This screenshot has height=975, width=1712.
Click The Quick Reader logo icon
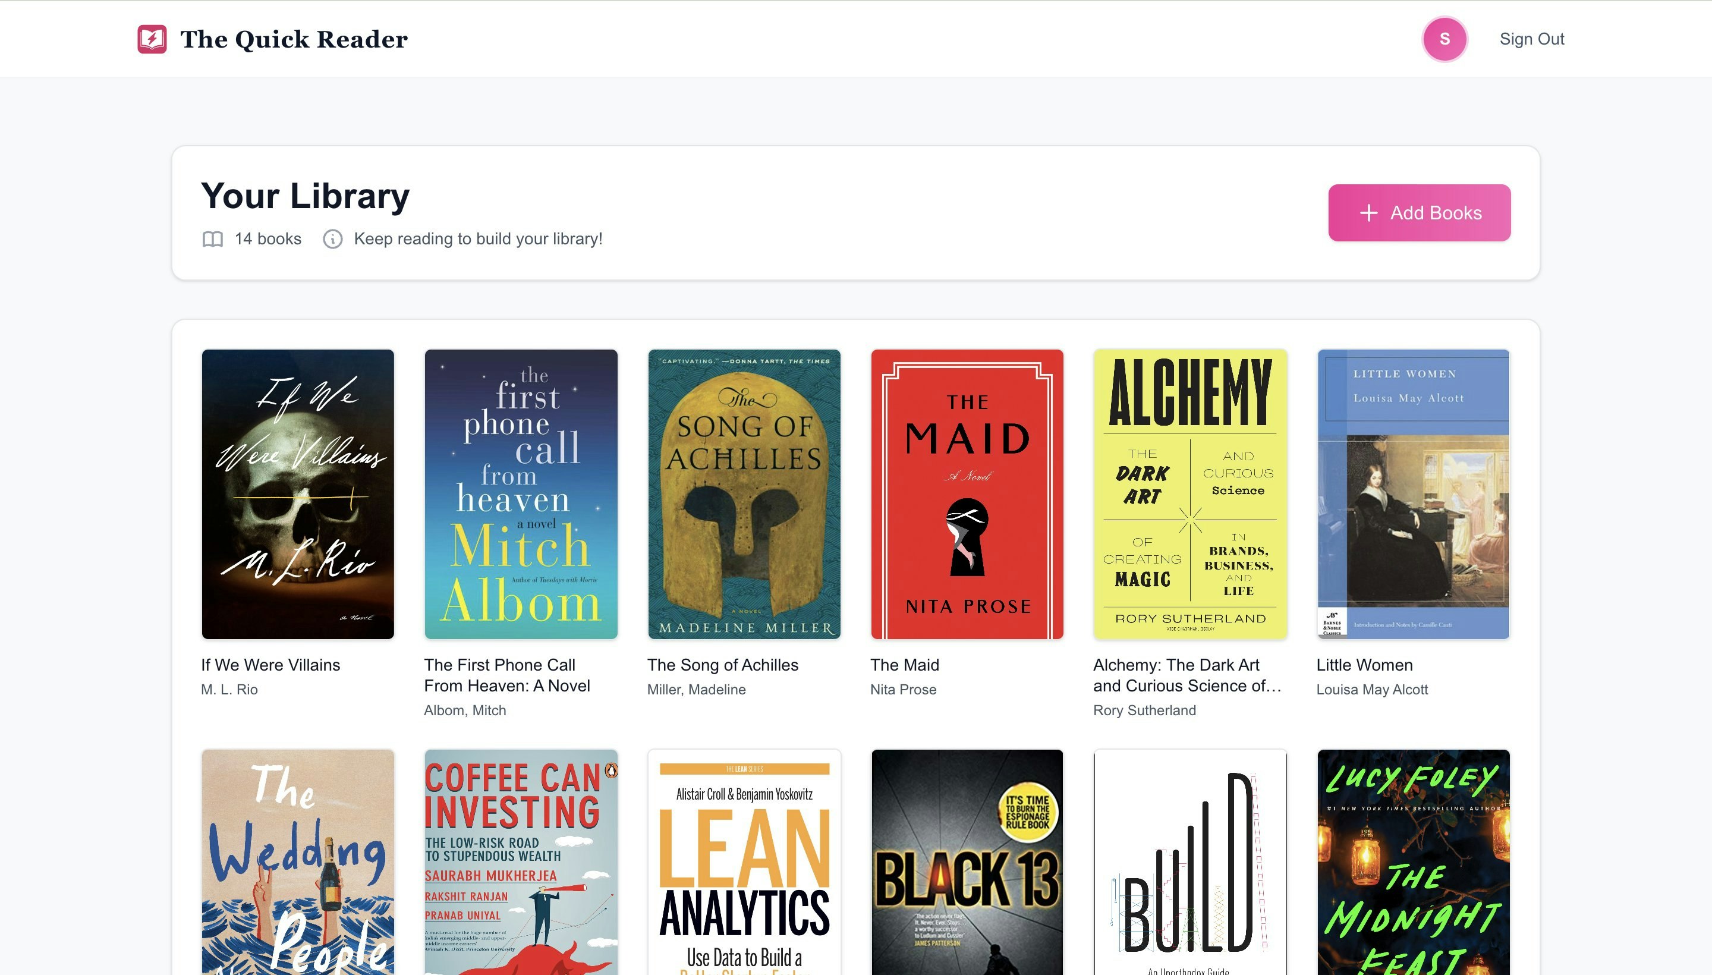[x=152, y=39]
